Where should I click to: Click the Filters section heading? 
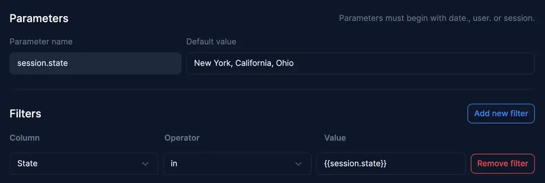[x=25, y=113]
